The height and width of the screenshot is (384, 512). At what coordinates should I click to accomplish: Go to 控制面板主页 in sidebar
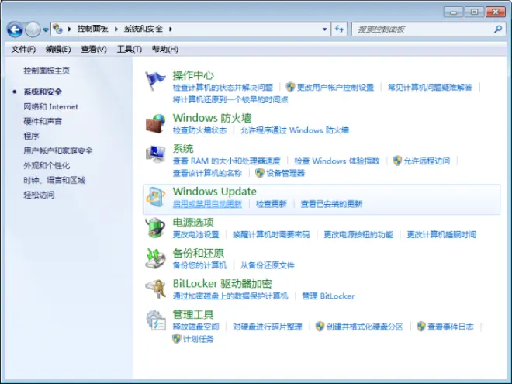(47, 71)
